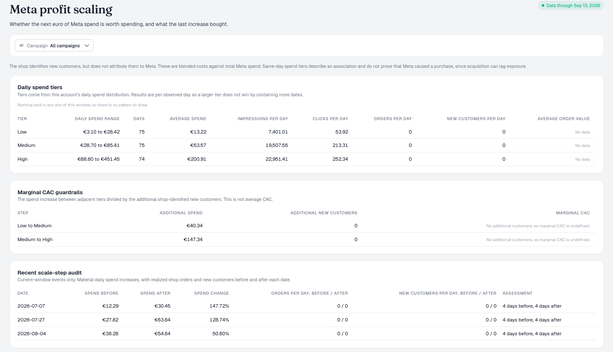The width and height of the screenshot is (613, 352).
Task: Click the clicks per day value '213.31'
Action: click(x=340, y=146)
